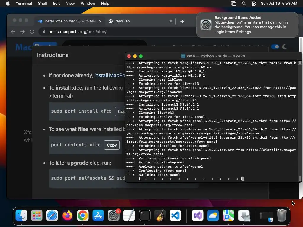This screenshot has height=227, width=303.
Task: Click the minimized window thumbnail in the dock
Action: 266,216
